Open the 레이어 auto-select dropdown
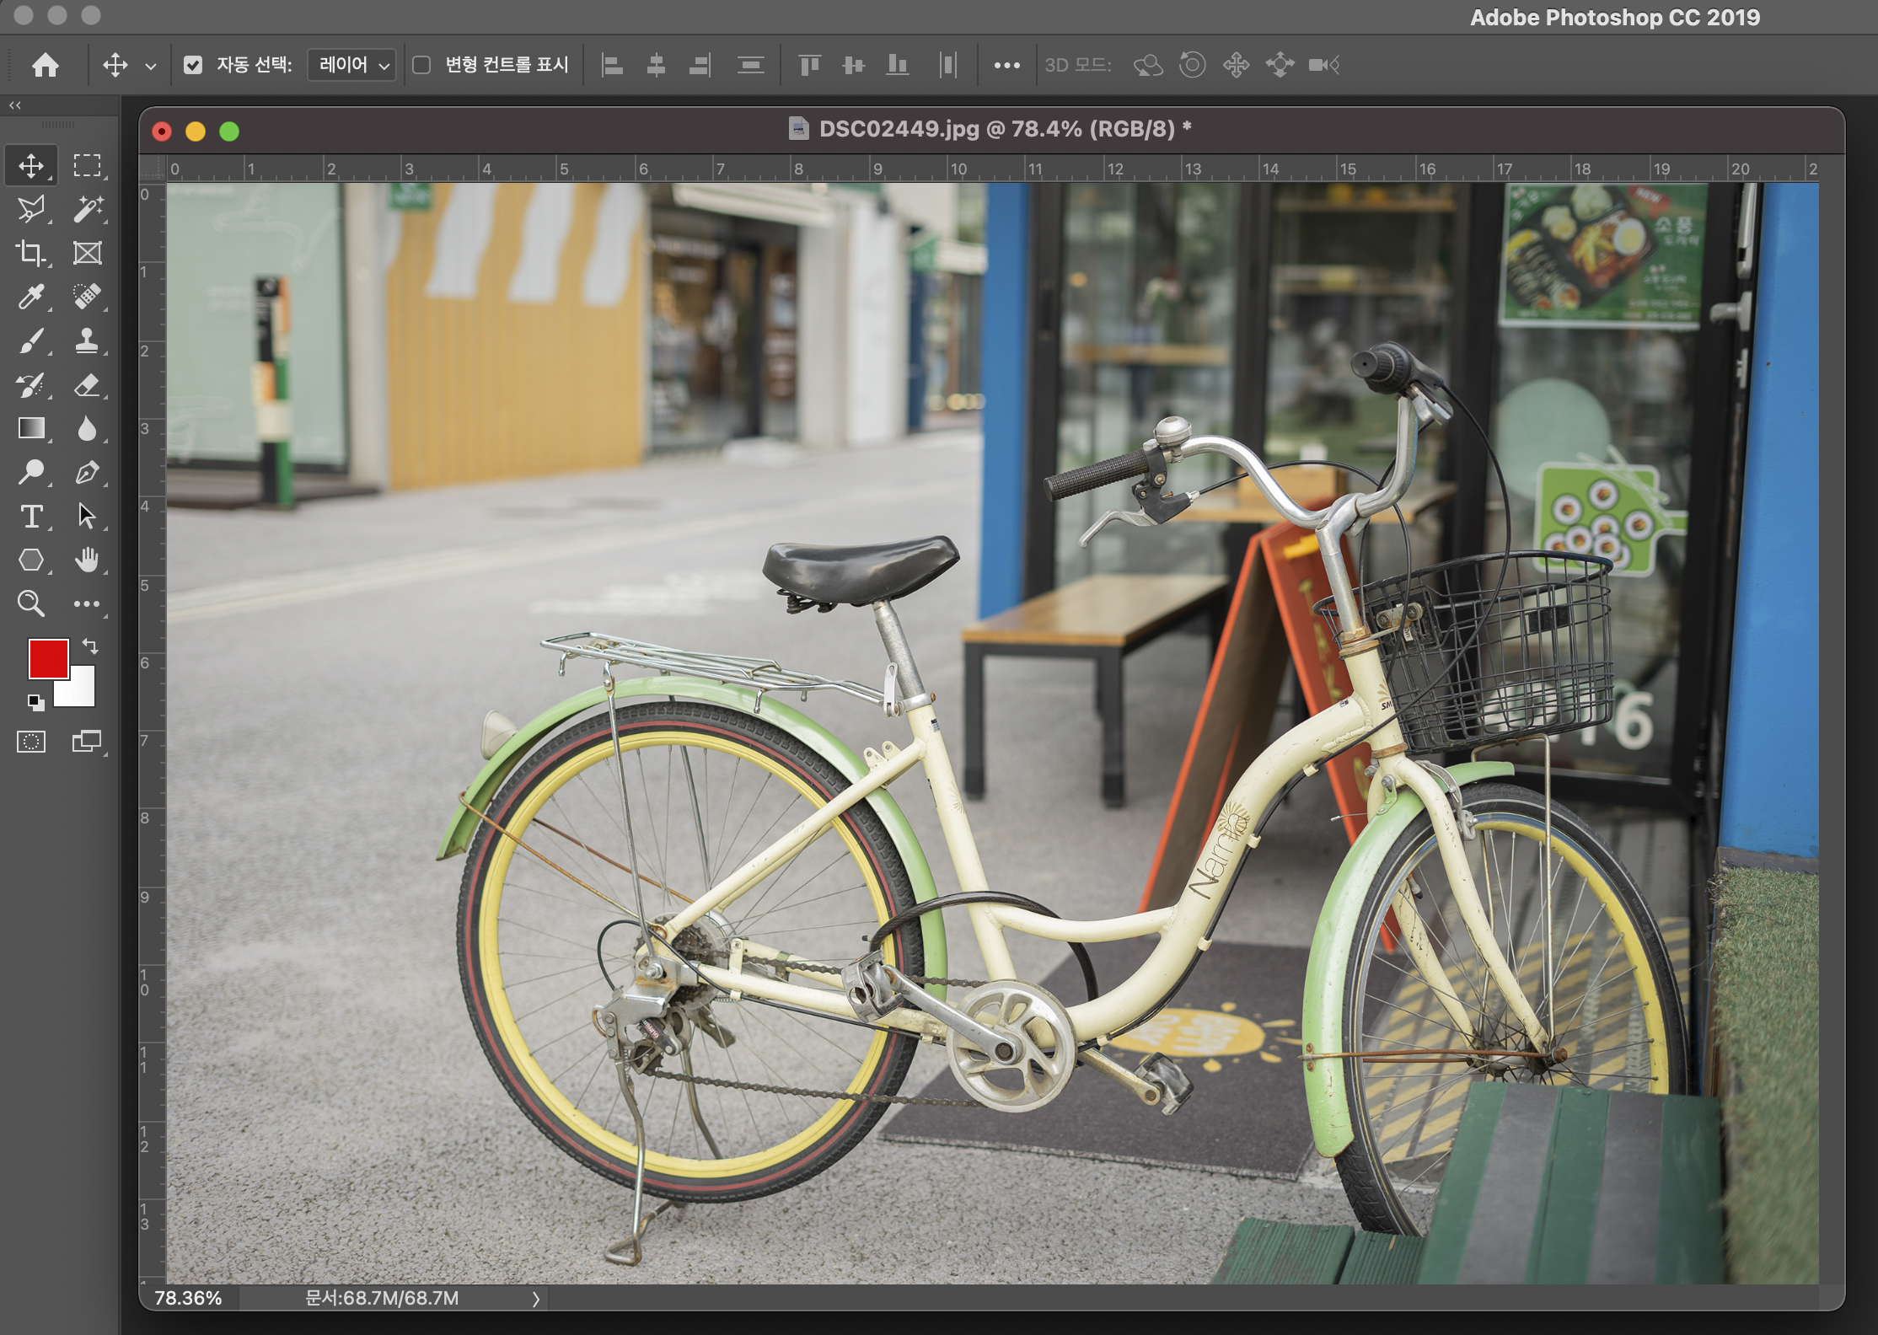The width and height of the screenshot is (1878, 1335). (x=351, y=65)
